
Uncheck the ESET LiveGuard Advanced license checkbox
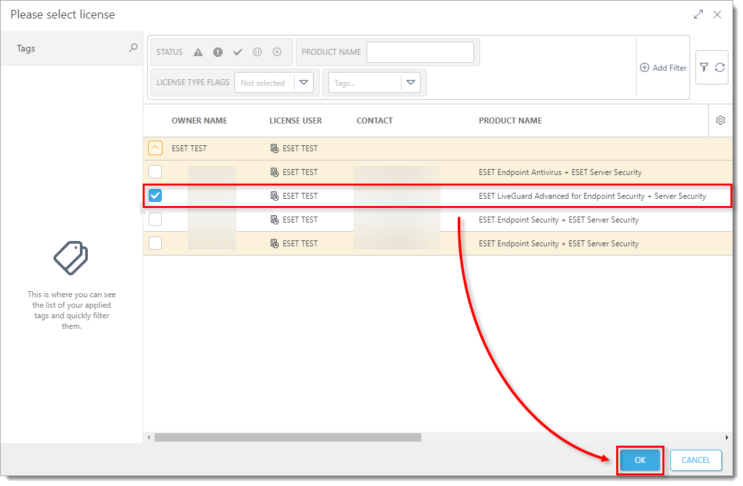click(155, 196)
